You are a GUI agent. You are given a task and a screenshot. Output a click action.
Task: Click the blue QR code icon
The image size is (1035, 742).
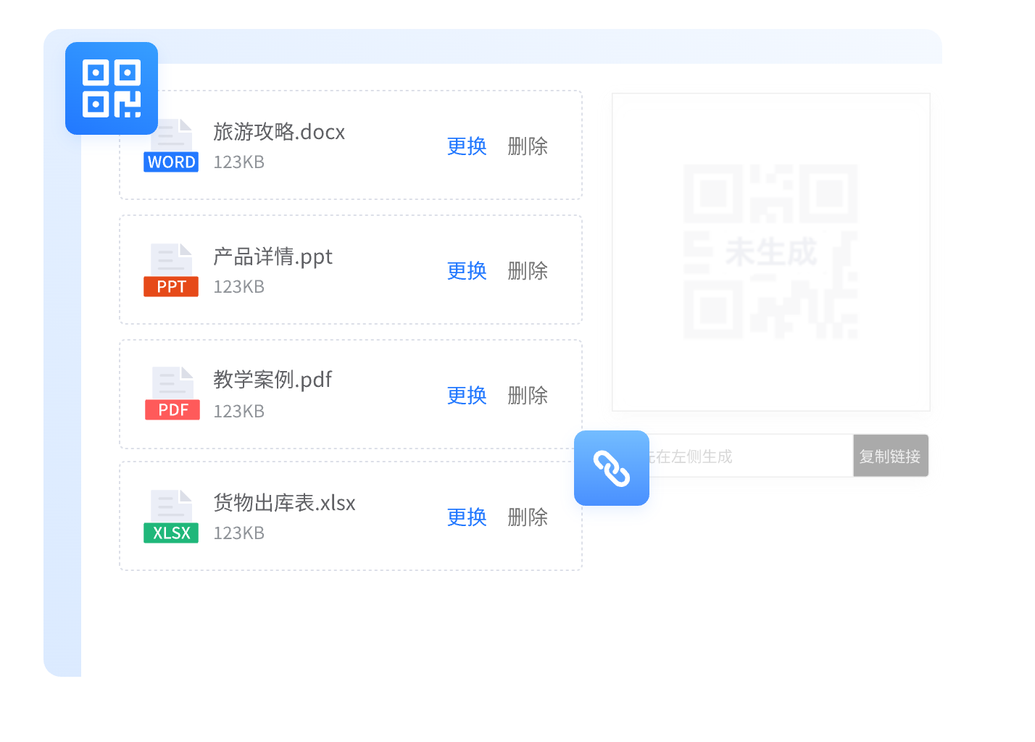[112, 88]
